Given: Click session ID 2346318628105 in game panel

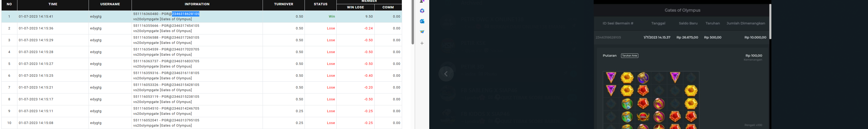Looking at the screenshot, I should click(608, 38).
